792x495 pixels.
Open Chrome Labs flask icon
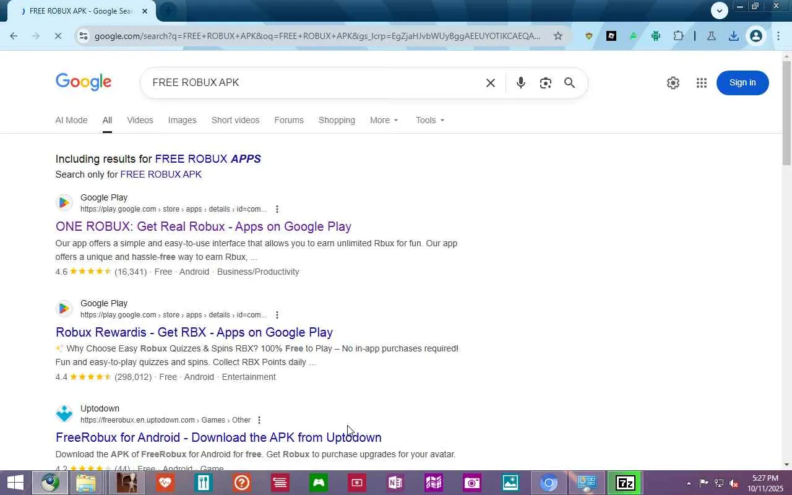712,36
